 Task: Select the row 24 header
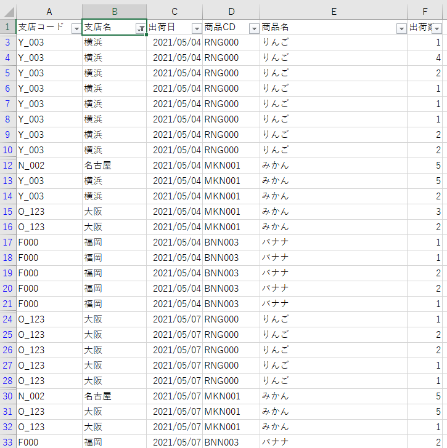8,319
